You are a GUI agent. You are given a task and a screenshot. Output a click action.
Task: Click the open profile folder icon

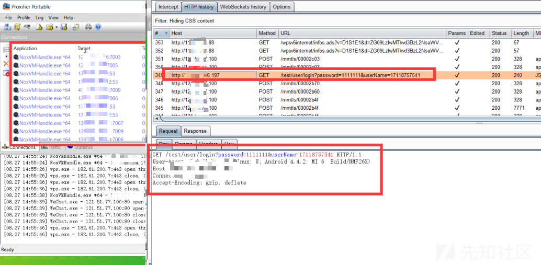(50, 27)
